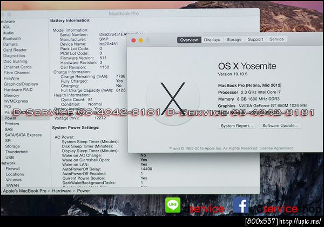Select Volumes under Network
324x227 pixels.
pos(13,180)
